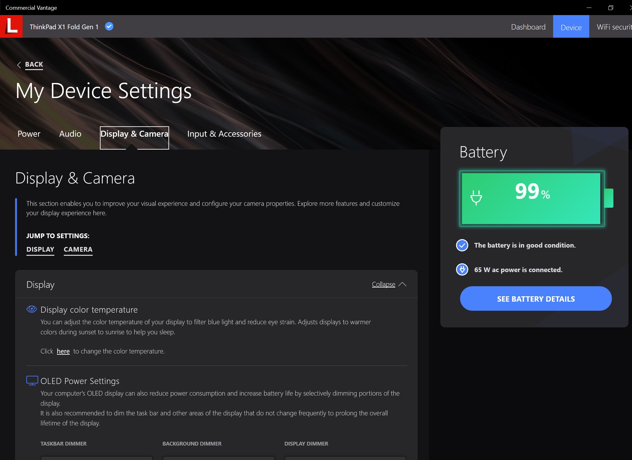Go to Dashboard in top navigation
Viewport: 632px width, 460px height.
[528, 27]
